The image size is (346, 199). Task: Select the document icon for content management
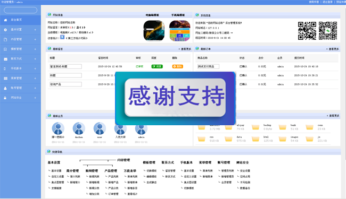point(5,39)
